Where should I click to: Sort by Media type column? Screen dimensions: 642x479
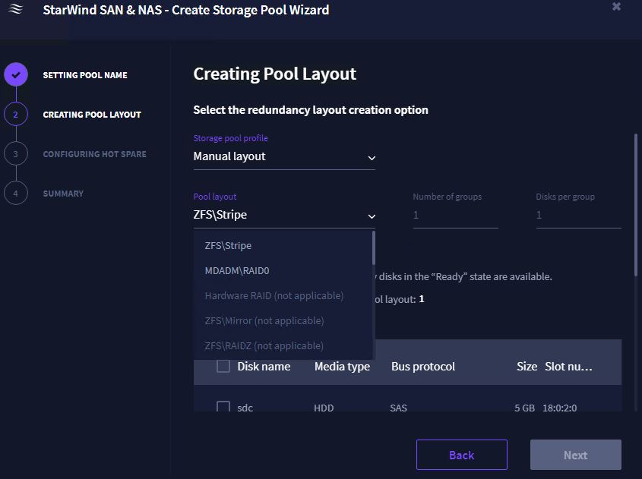[x=342, y=367]
